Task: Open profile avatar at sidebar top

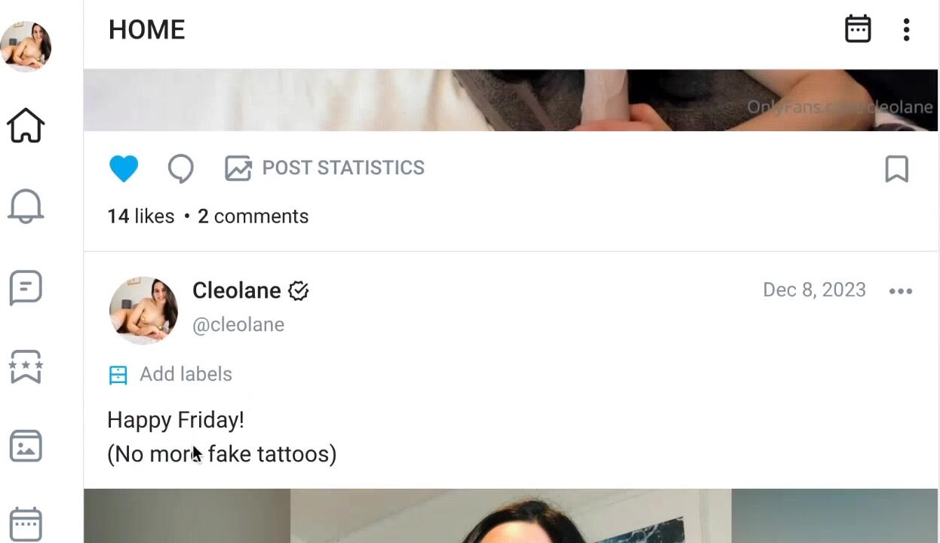Action: (26, 47)
